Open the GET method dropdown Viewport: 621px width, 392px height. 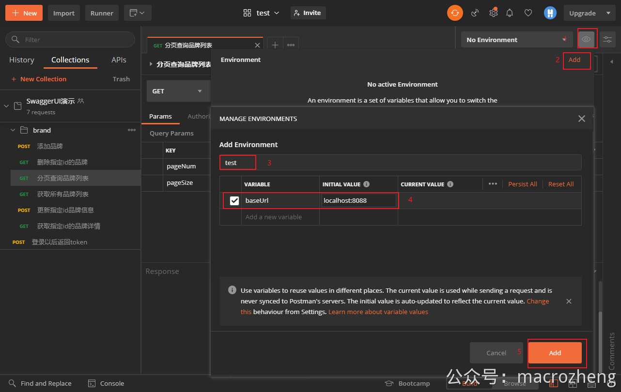coord(178,91)
